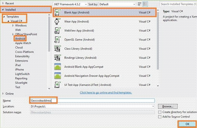Pick the Bindings Library (Android) icon

(58, 58)
